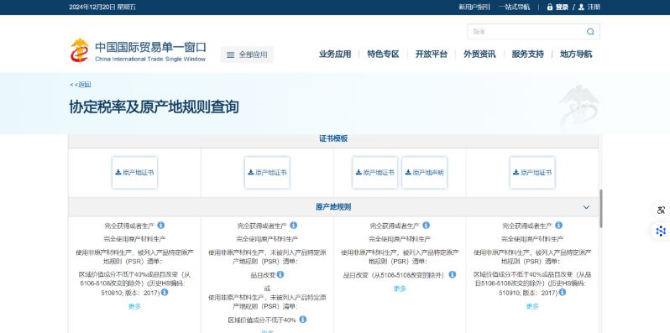Click info icon beside 品目改变（从5106-5108改变的除外）in third column

452,274
